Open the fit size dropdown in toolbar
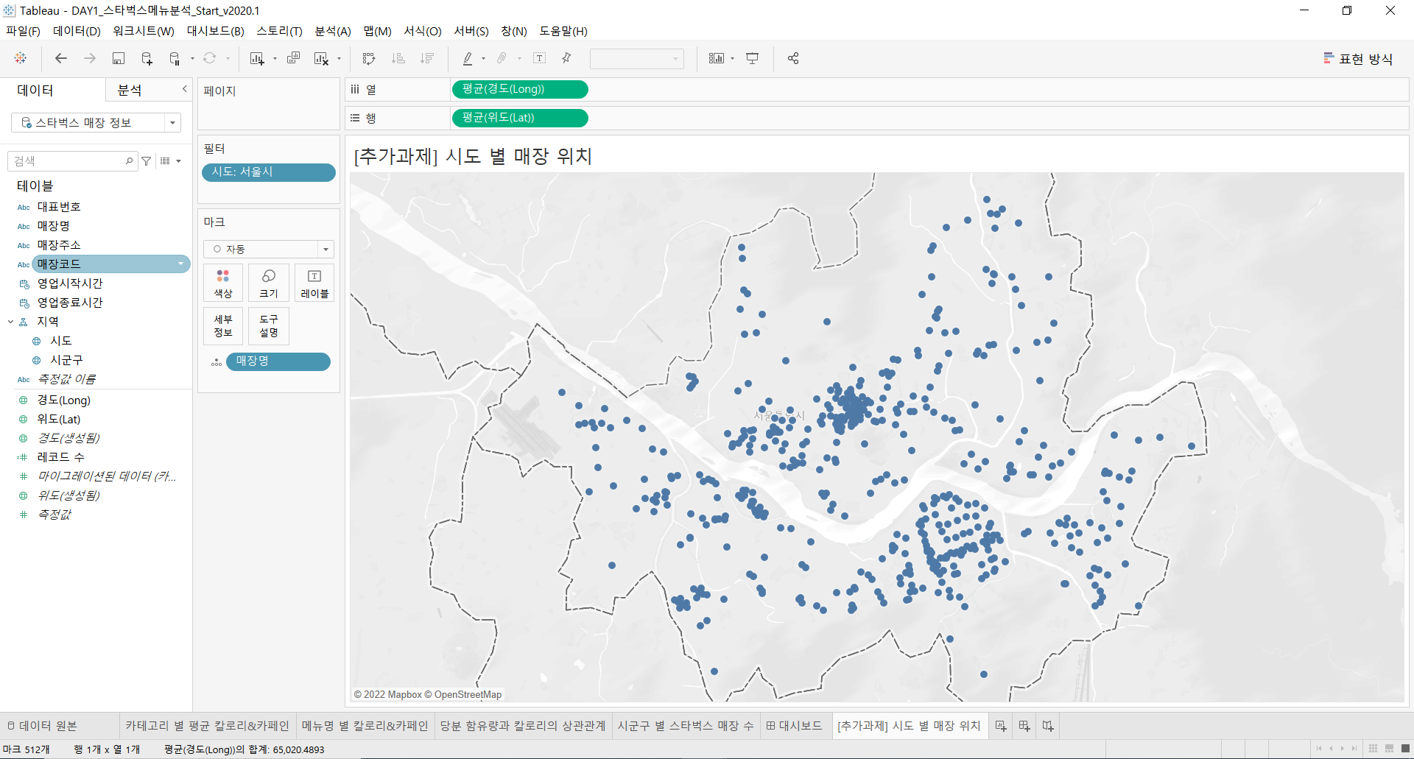The width and height of the screenshot is (1414, 759). point(637,58)
